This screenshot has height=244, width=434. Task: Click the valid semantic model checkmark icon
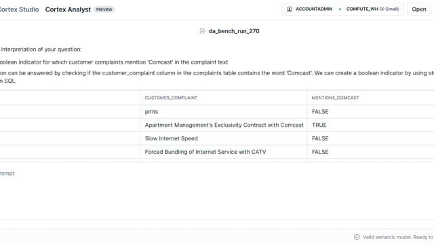pos(357,237)
